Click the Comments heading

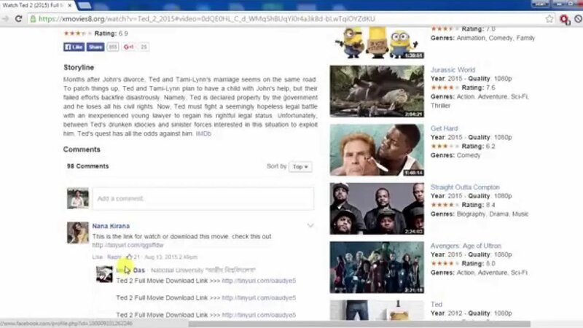point(82,149)
